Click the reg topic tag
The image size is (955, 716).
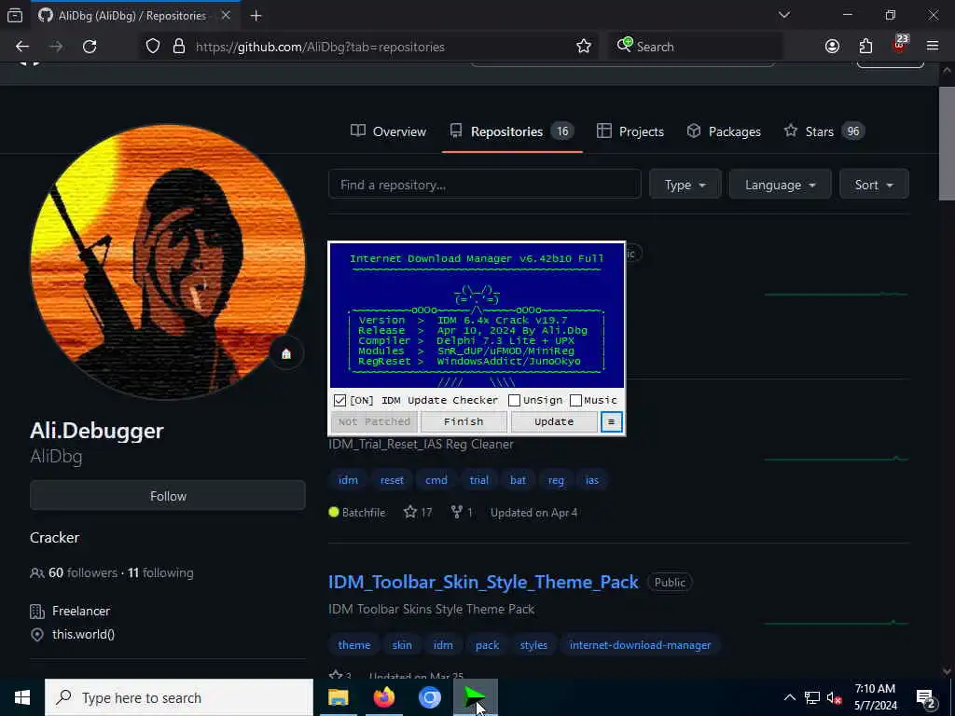click(x=556, y=480)
